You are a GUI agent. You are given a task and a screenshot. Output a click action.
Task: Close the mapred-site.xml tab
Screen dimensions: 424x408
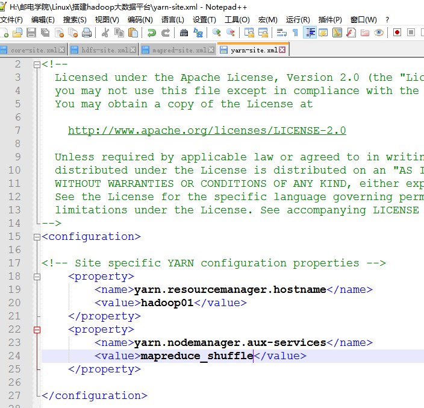(x=211, y=50)
